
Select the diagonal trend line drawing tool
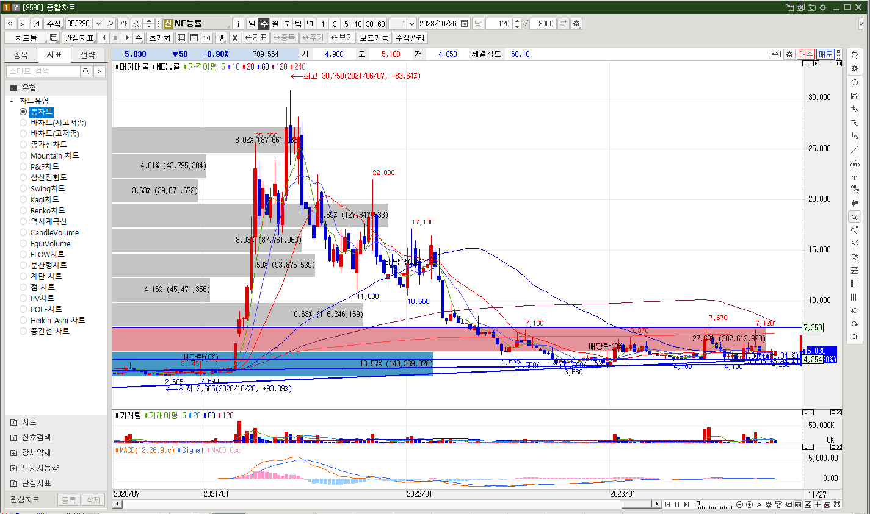tap(855, 149)
